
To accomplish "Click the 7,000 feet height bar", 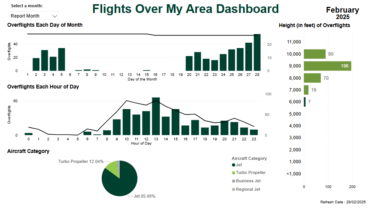I will (x=306, y=90).
